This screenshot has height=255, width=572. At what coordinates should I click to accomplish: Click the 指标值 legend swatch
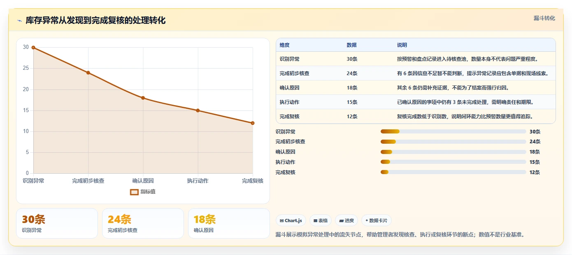click(x=134, y=192)
